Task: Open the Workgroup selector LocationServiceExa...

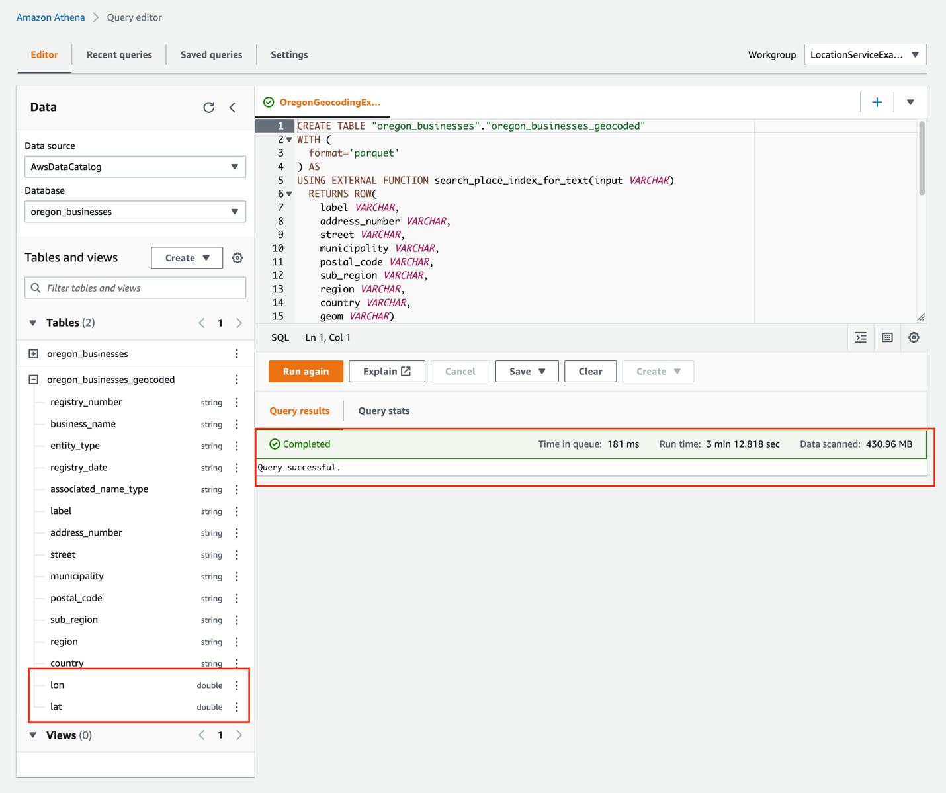Action: [865, 54]
